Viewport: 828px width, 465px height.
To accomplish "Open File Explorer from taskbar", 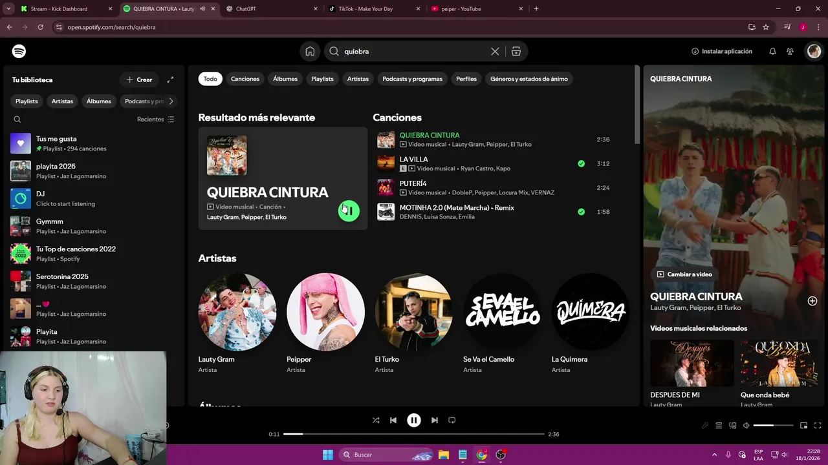I will [x=444, y=455].
